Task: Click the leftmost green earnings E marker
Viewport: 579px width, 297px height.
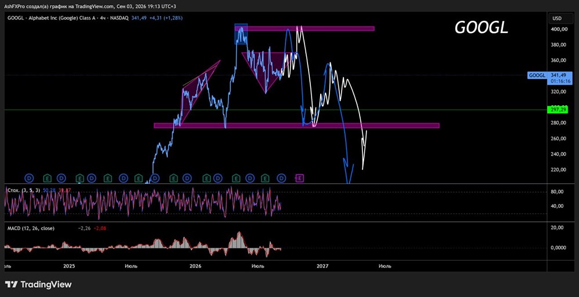Action: pos(47,179)
